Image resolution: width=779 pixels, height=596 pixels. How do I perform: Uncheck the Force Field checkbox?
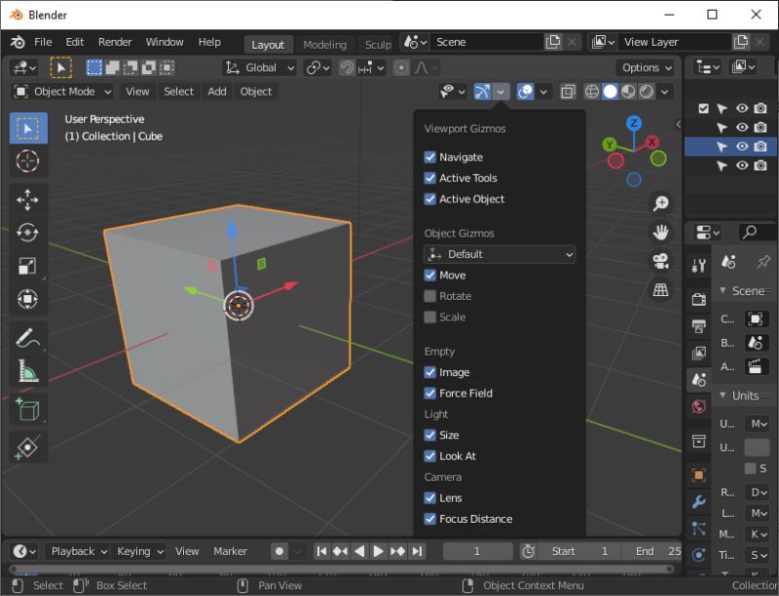(x=429, y=393)
